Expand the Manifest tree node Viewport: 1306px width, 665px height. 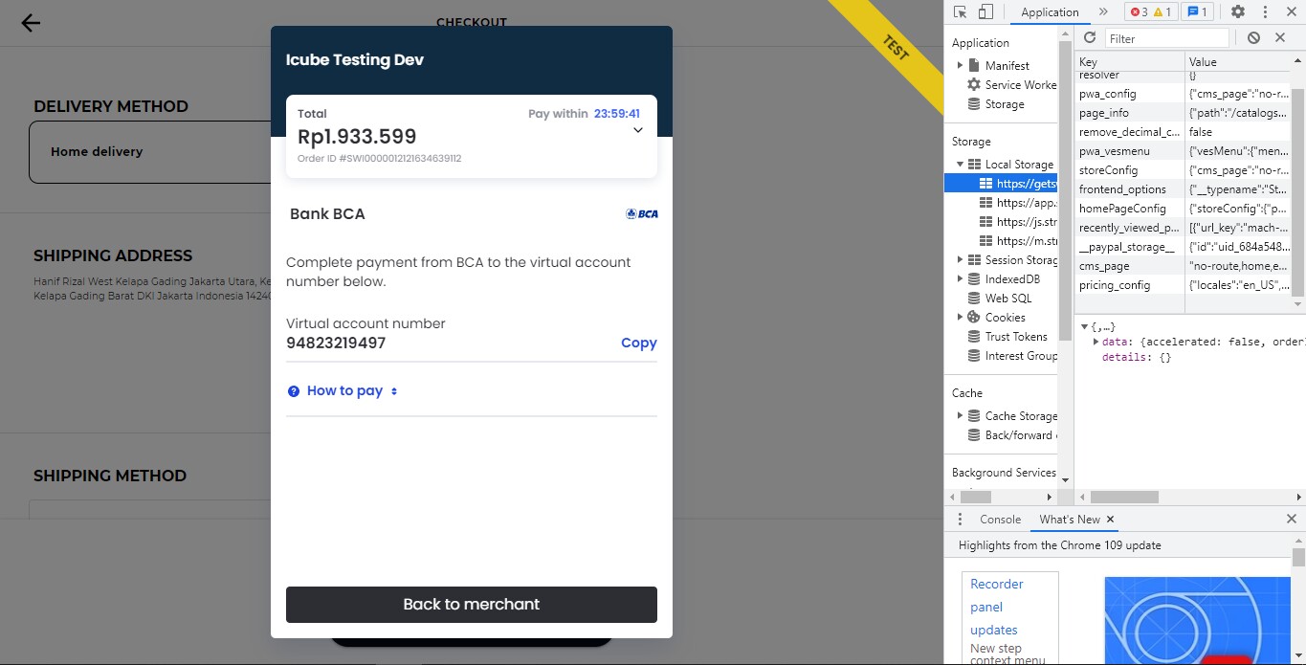(961, 65)
